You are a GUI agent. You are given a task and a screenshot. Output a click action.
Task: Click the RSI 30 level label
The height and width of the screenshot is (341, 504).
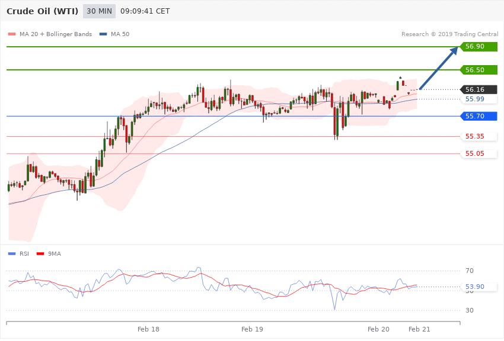click(x=470, y=311)
